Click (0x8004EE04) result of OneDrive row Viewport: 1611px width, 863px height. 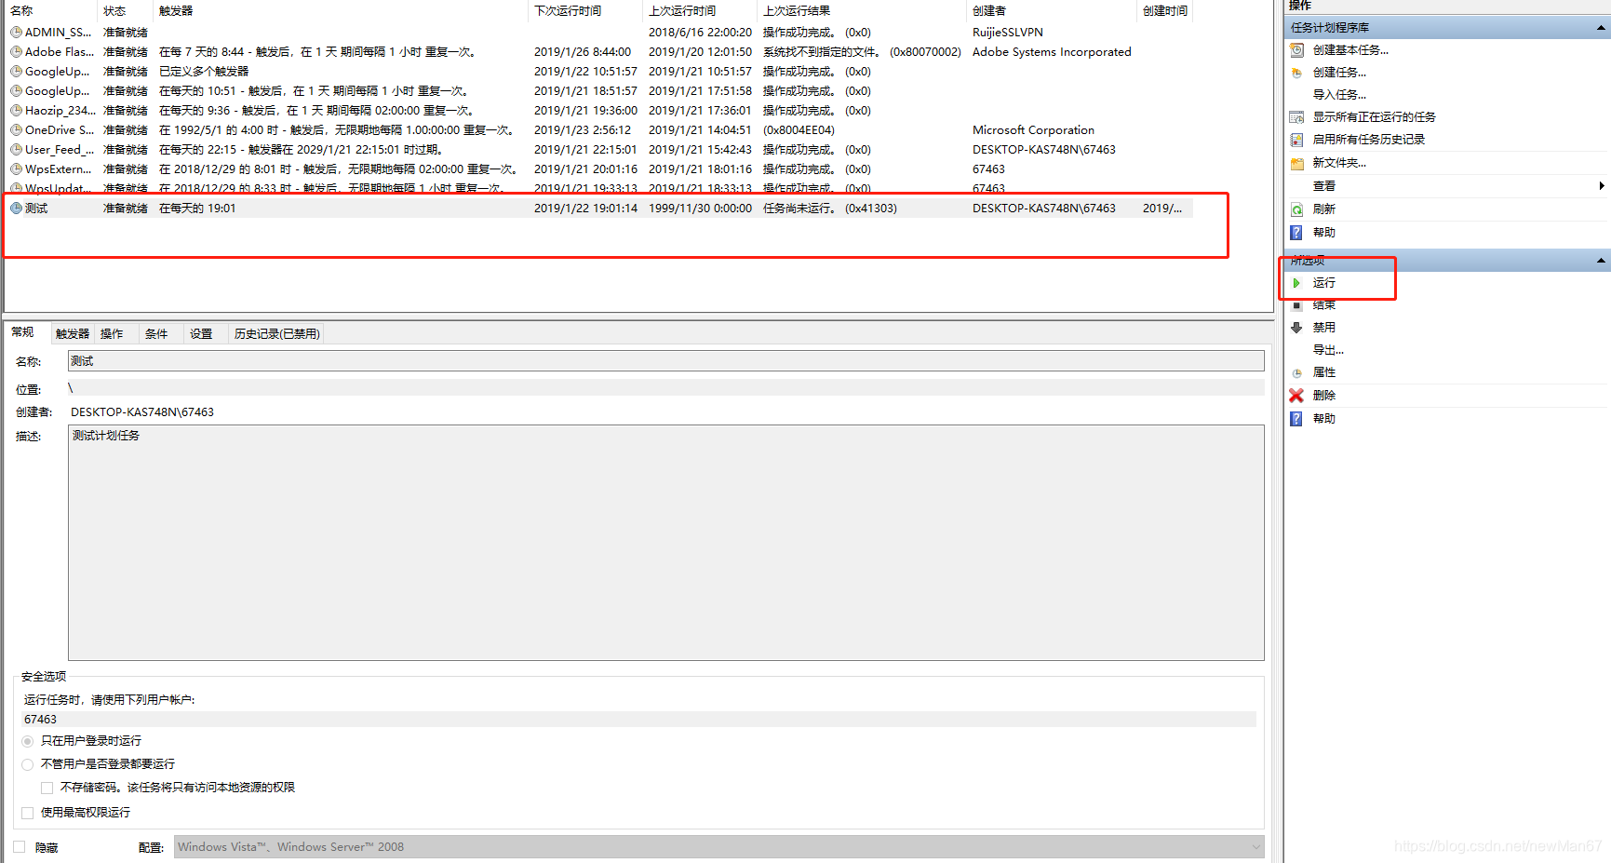pyautogui.click(x=799, y=130)
